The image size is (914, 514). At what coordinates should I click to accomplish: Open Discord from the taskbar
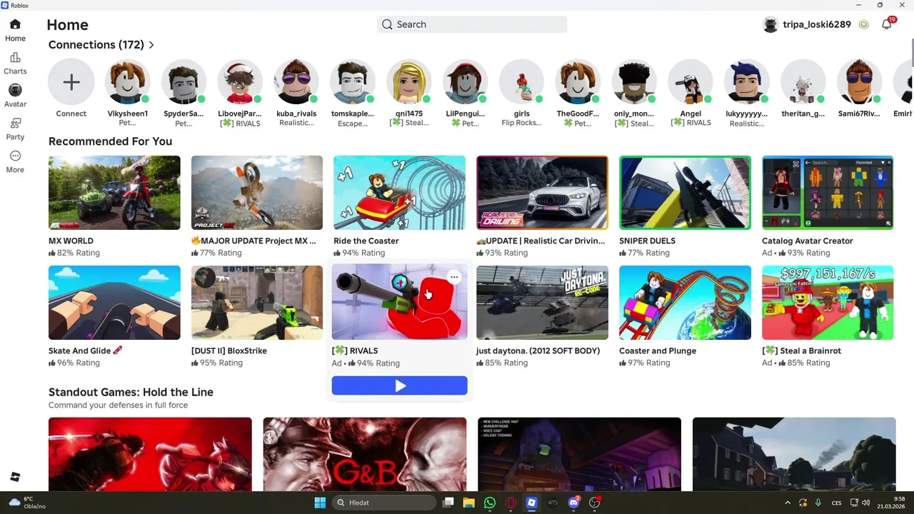click(x=573, y=503)
